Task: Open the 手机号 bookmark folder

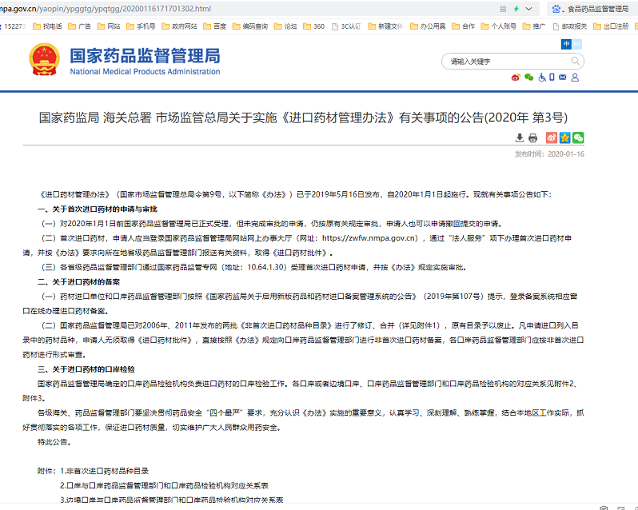Action: 141,26
